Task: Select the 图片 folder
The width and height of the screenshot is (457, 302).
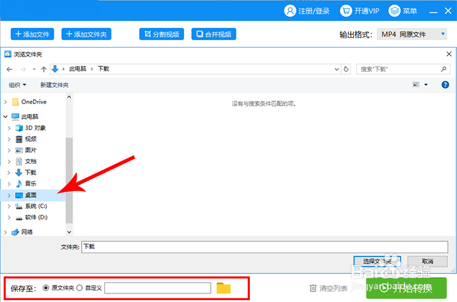Action: (30, 150)
